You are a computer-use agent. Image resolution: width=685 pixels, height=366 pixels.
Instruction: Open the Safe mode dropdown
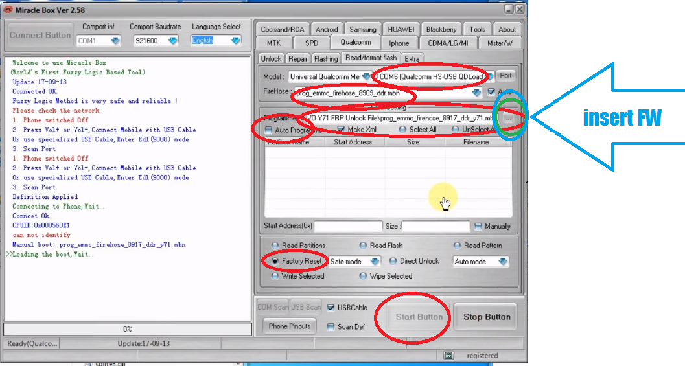pyautogui.click(x=375, y=261)
